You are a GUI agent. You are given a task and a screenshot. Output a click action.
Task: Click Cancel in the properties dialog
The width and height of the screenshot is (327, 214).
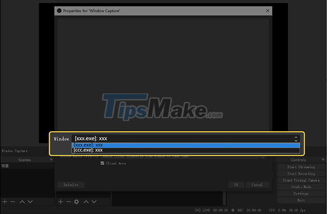(x=257, y=185)
